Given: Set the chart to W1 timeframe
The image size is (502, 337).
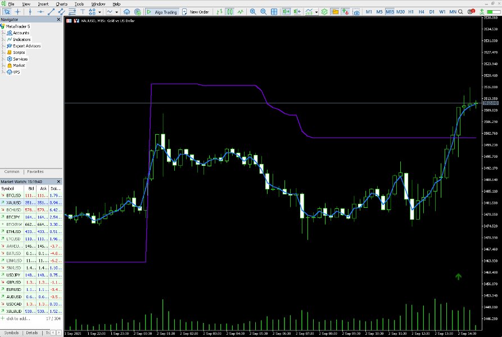Looking at the screenshot, I should click(x=442, y=12).
